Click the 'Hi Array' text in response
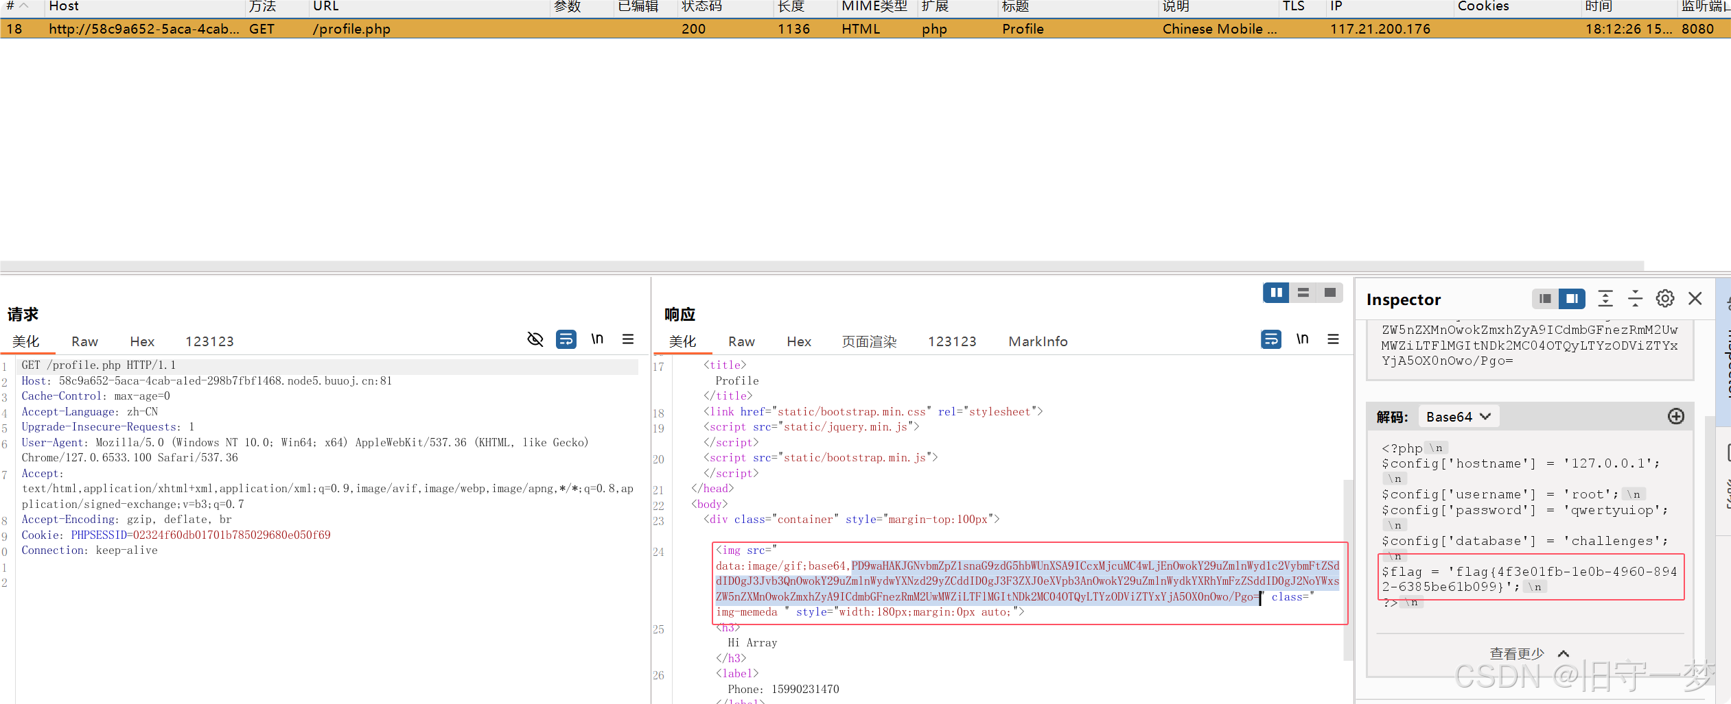This screenshot has height=704, width=1731. (x=752, y=643)
